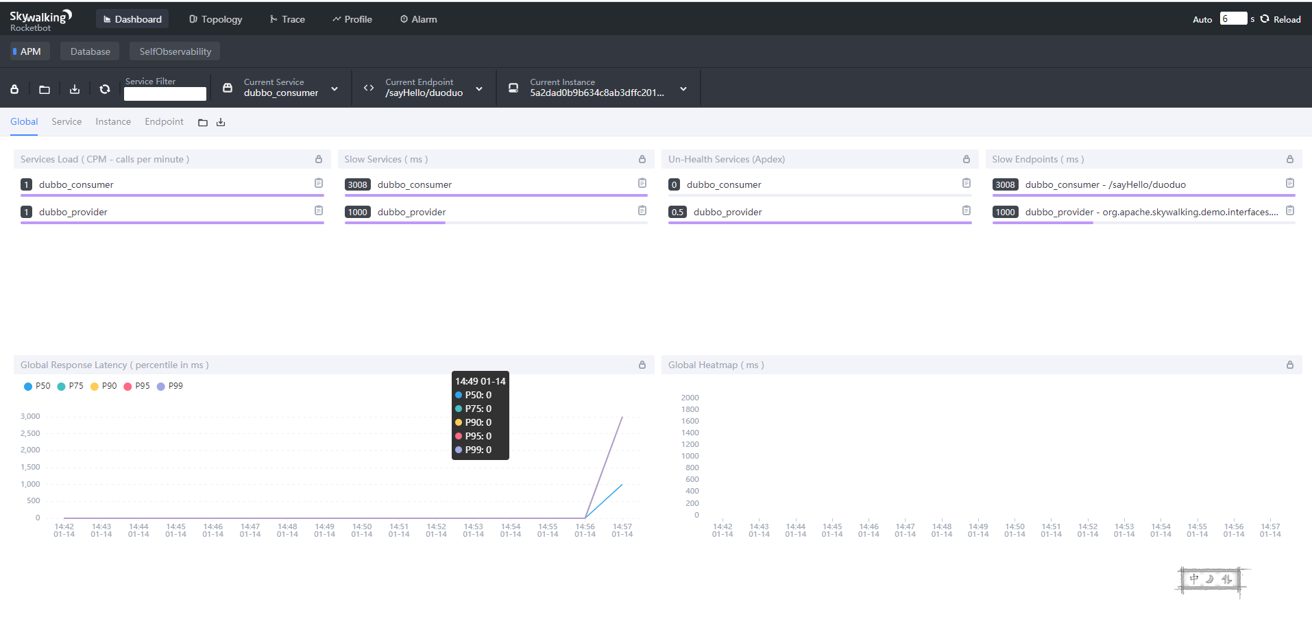Click the download icon beside the Endpoint tab

(x=221, y=122)
